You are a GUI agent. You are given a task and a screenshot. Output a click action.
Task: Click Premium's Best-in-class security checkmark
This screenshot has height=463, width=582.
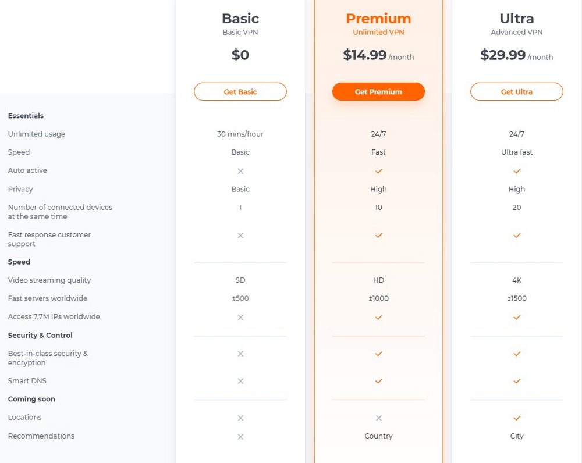[x=378, y=354]
